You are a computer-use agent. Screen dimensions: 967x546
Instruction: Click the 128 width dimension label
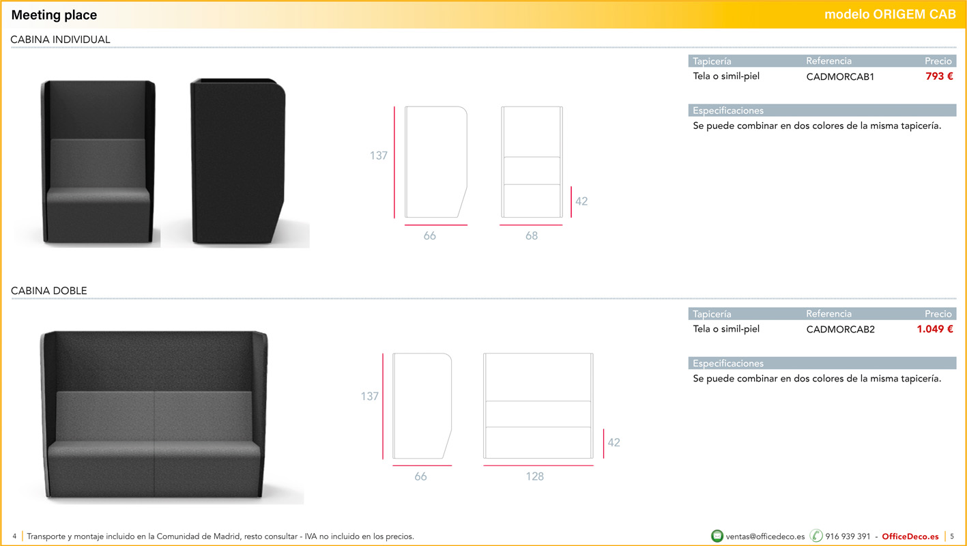(x=535, y=476)
